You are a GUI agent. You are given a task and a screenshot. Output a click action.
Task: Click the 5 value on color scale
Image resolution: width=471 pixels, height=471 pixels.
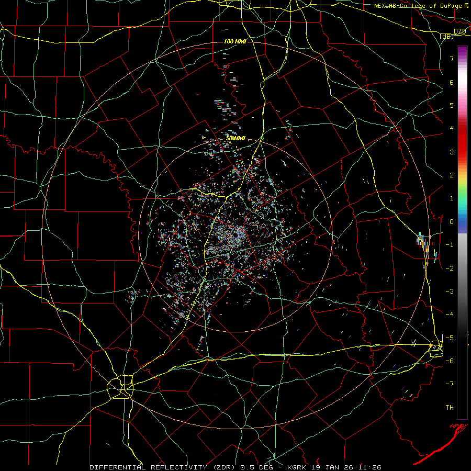(452, 105)
